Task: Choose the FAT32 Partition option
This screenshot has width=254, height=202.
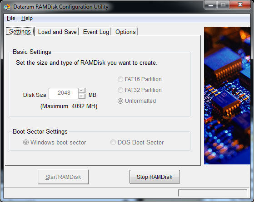Action: coord(120,90)
